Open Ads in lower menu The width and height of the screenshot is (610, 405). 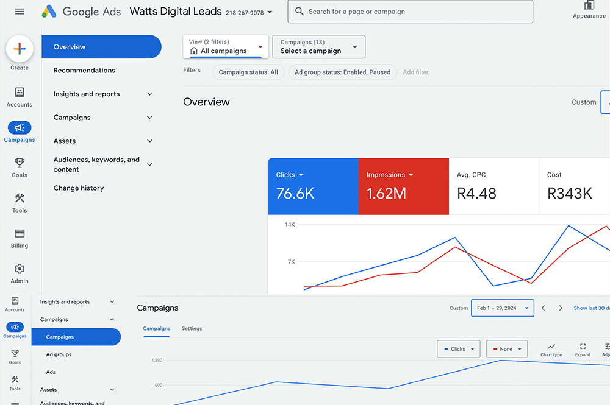[51, 372]
